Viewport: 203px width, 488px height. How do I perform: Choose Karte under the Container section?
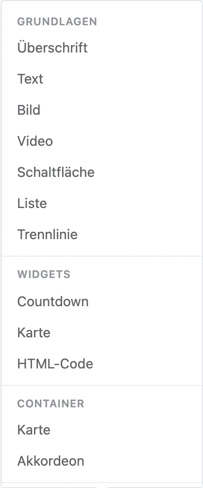coord(102,430)
